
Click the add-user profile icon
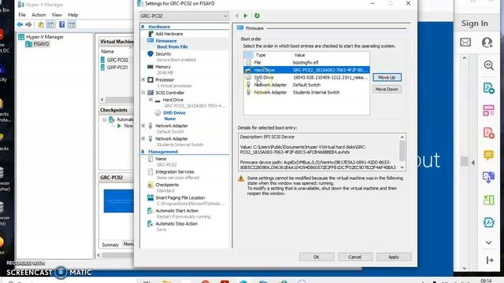[x=487, y=42]
